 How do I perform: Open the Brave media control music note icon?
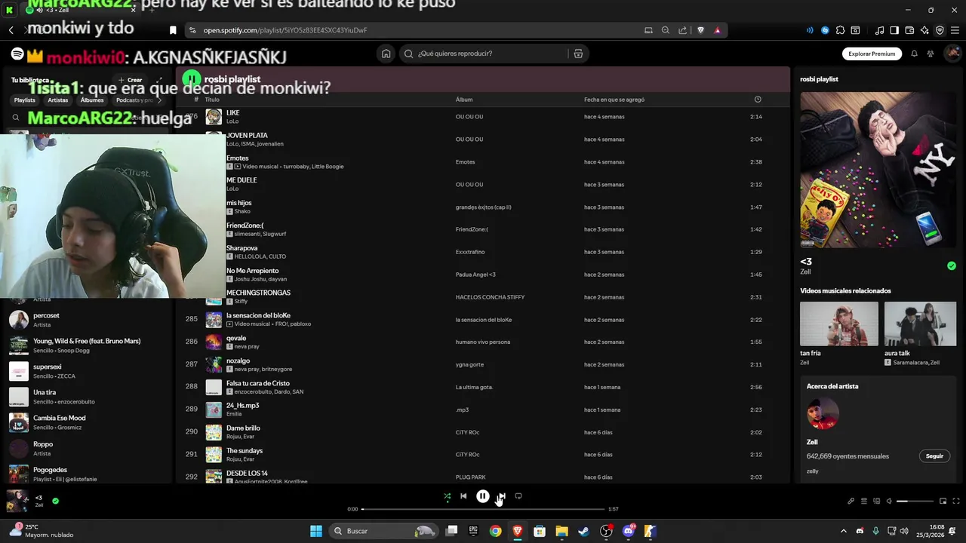(879, 30)
